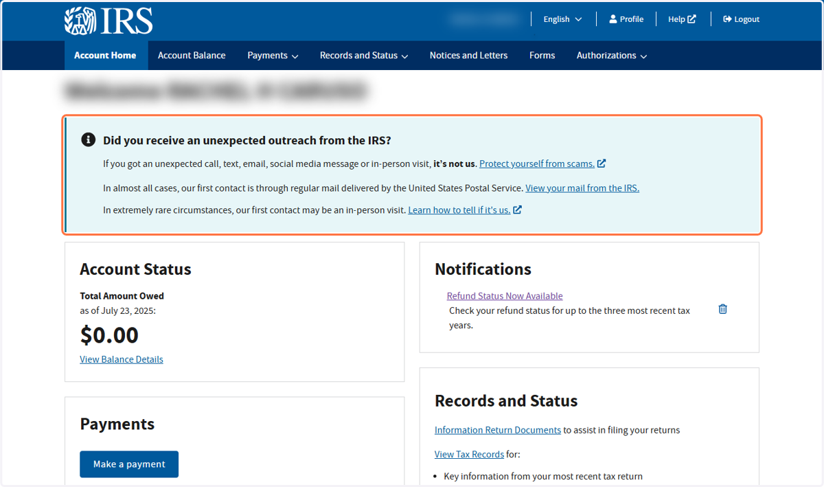Click the Logout arrow icon
This screenshot has height=487, width=824.
coord(727,19)
